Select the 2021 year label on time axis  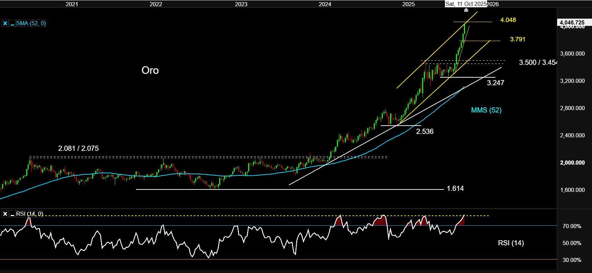(72, 4)
